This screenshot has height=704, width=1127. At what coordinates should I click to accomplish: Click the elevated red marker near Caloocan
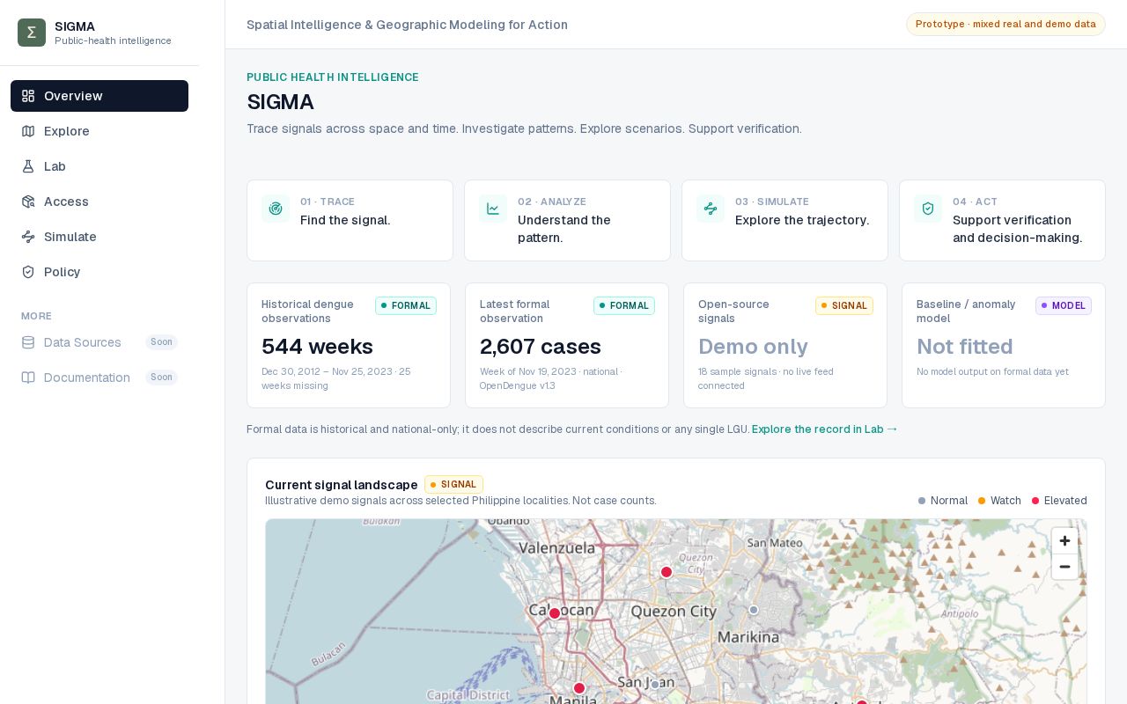[555, 614]
